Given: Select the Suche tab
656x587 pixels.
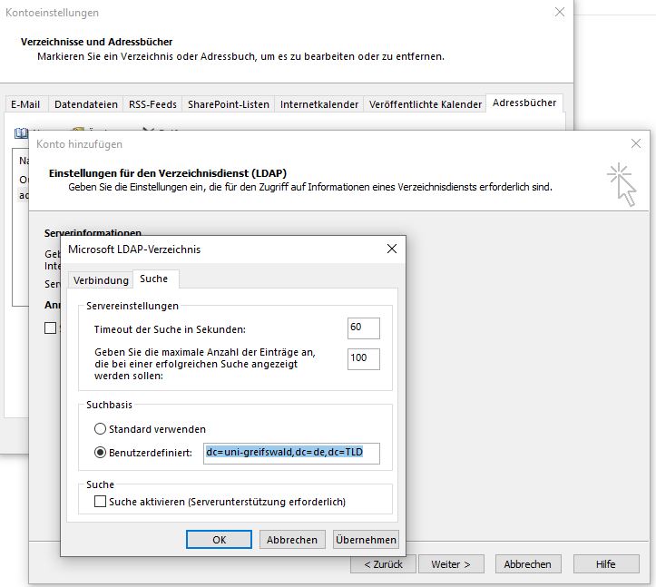Looking at the screenshot, I should click(x=153, y=279).
